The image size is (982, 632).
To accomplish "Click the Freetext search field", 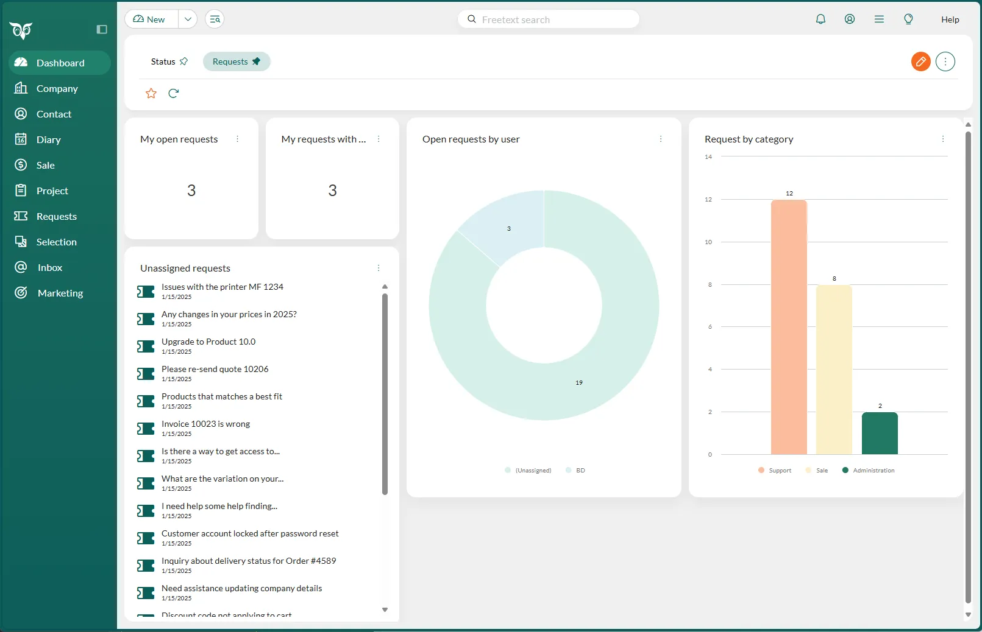I will coord(555,19).
